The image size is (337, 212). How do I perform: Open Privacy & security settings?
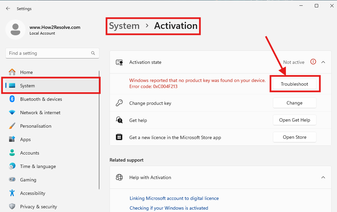(51, 207)
